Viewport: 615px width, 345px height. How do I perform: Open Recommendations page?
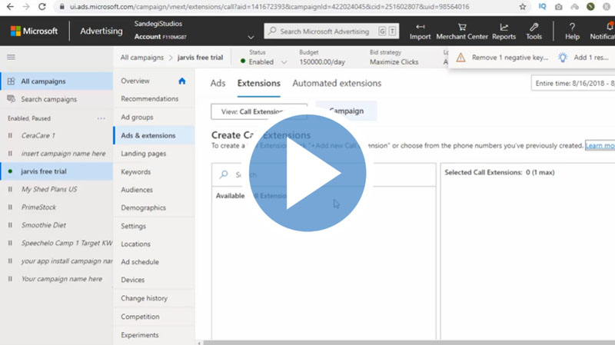tap(149, 99)
